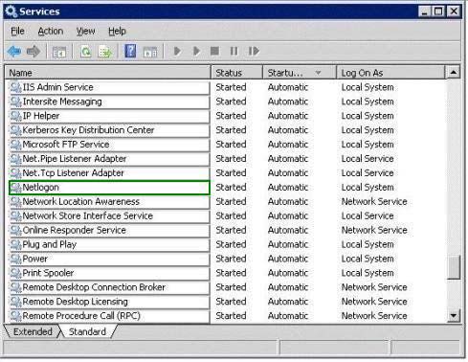Select the IP Helper service
468x362 pixels.
pyautogui.click(x=109, y=116)
